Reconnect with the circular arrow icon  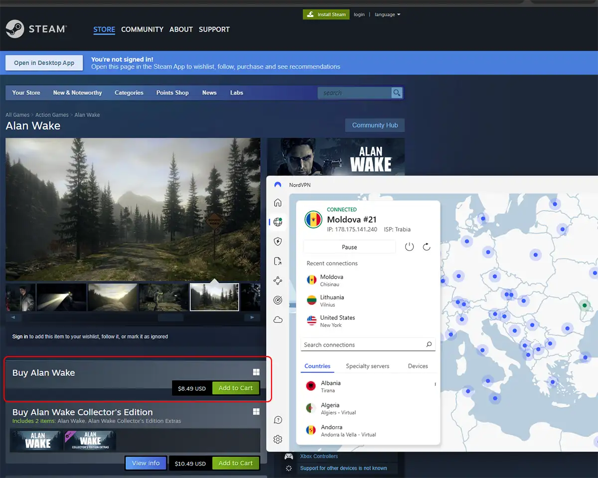427,246
